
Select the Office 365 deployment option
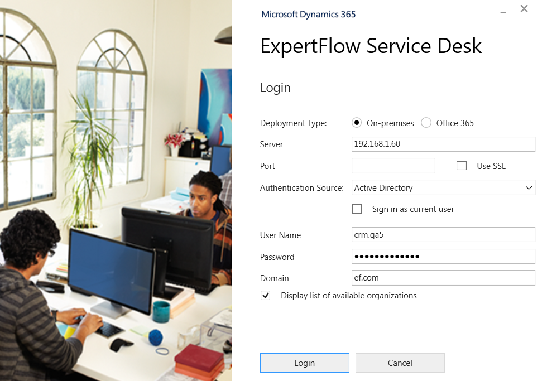tap(426, 123)
